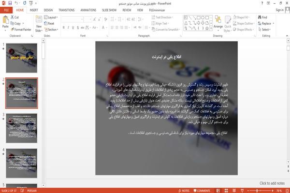Open the ANIMATIONS tab
290x193 pixels.
(88, 10)
